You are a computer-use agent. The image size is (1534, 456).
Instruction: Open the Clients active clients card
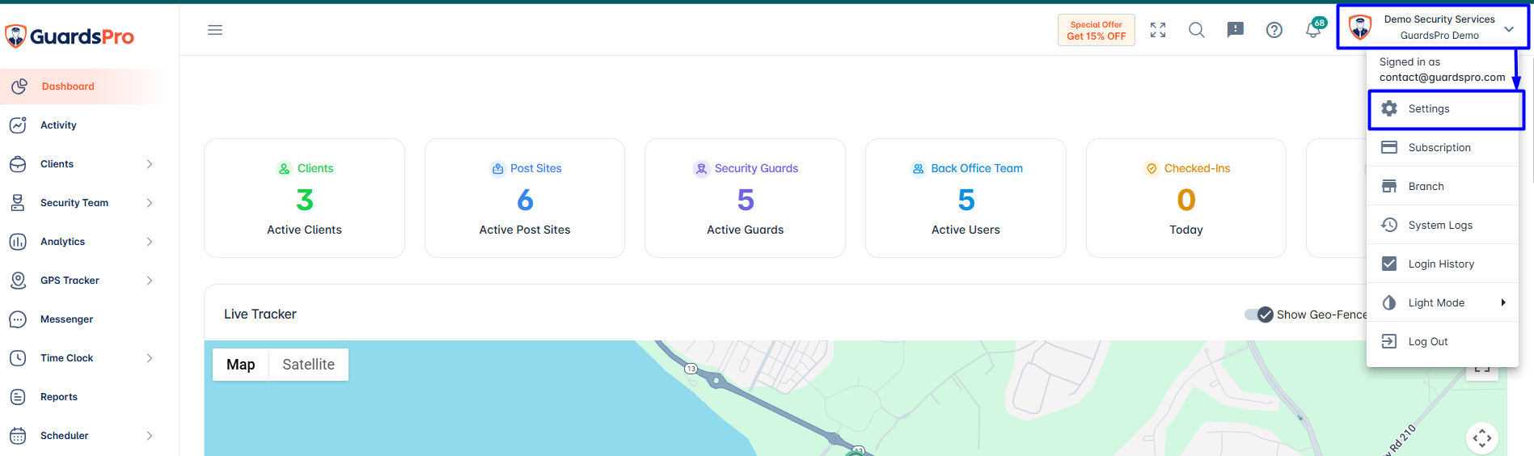(304, 198)
